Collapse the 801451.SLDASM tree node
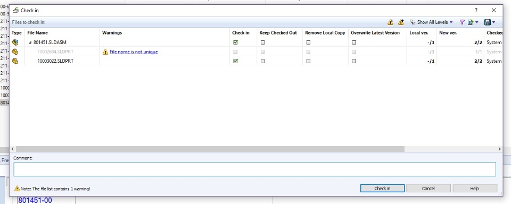This screenshot has width=511, height=204. pos(30,42)
